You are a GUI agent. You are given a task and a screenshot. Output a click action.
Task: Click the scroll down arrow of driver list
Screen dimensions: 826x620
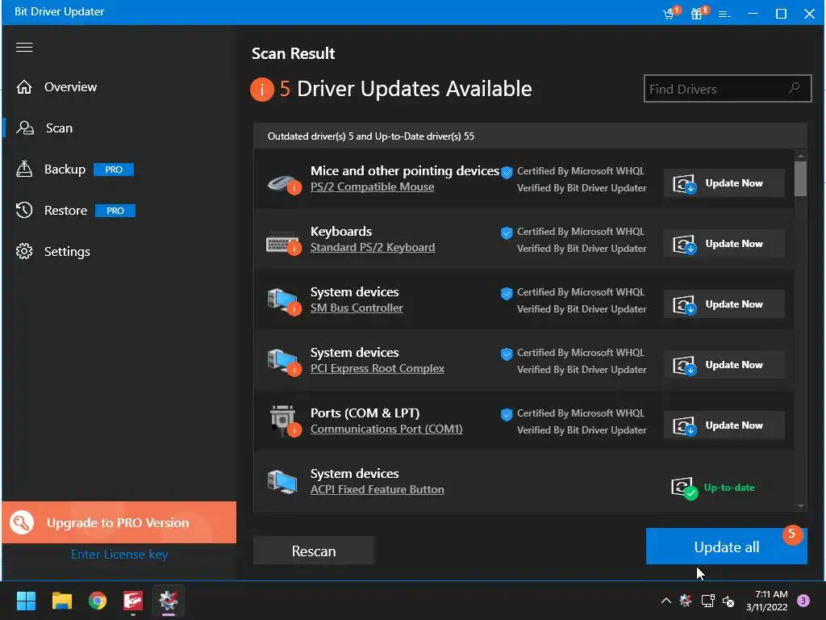point(801,506)
